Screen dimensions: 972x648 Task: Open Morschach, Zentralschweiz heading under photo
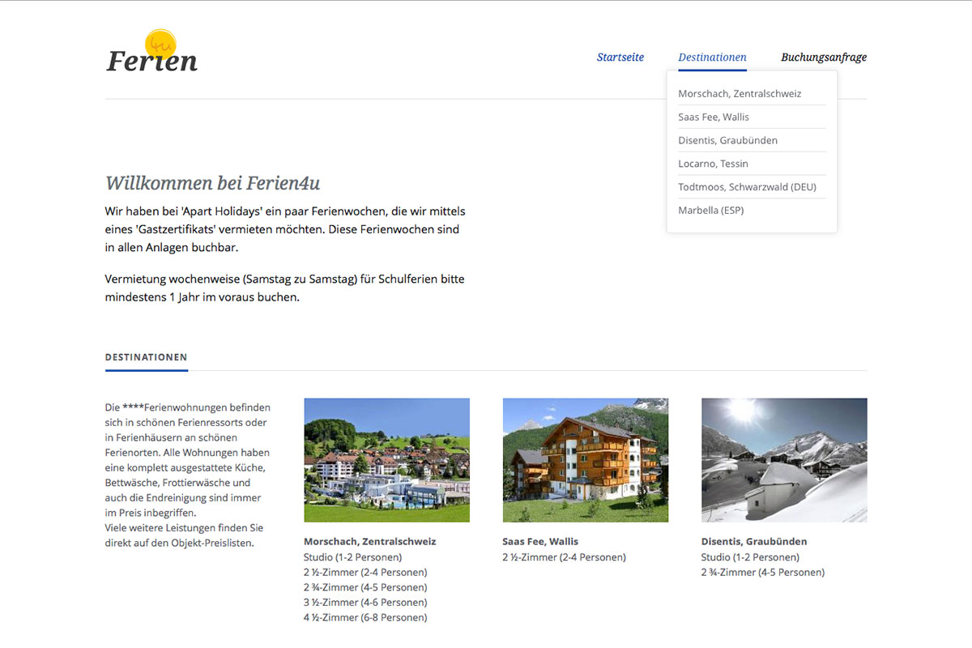(x=369, y=542)
